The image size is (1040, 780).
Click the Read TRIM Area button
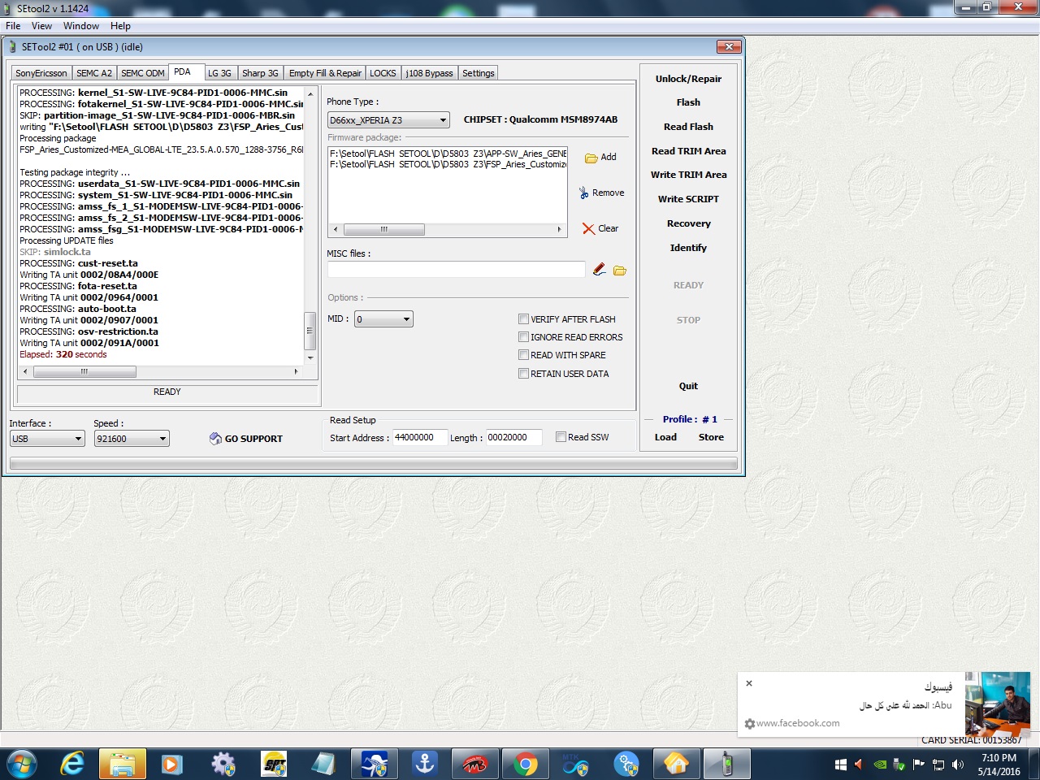coord(688,151)
